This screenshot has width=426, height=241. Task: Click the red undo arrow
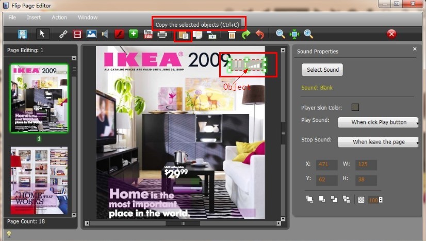(x=260, y=35)
